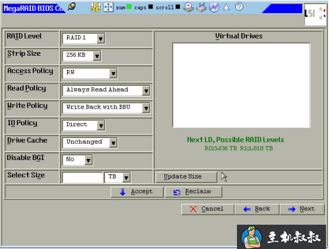Click inside the Virtual Drives list box

[241, 85]
